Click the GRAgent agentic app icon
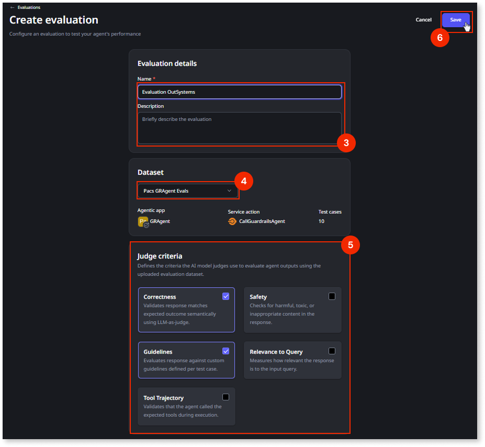The height and width of the screenshot is (447, 485). (x=143, y=222)
